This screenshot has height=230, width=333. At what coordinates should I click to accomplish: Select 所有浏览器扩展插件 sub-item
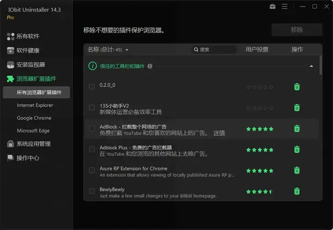[x=37, y=92]
